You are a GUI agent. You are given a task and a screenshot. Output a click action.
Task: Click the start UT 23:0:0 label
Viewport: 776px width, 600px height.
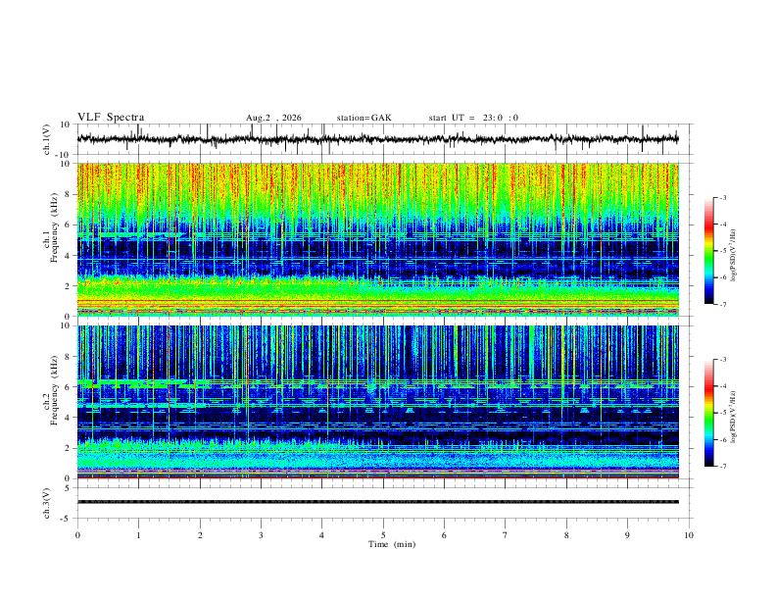tap(473, 118)
